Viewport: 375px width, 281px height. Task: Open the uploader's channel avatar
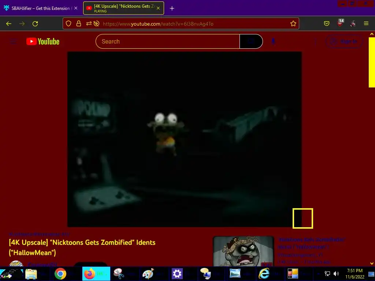(x=16, y=263)
